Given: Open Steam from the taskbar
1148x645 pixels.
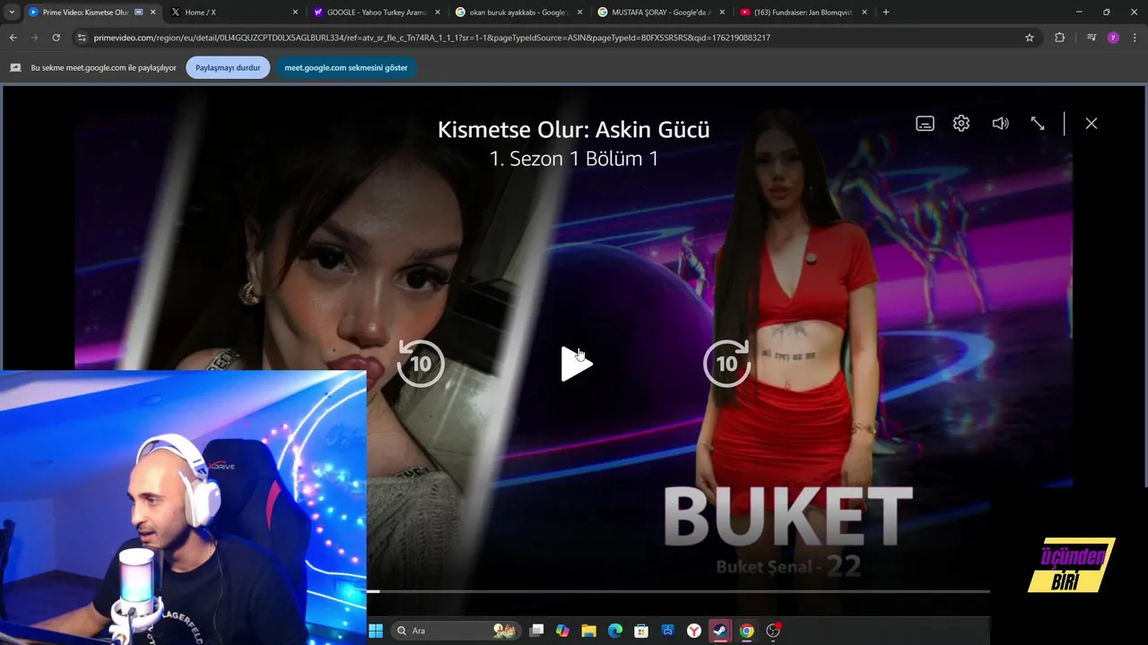Looking at the screenshot, I should coord(720,631).
